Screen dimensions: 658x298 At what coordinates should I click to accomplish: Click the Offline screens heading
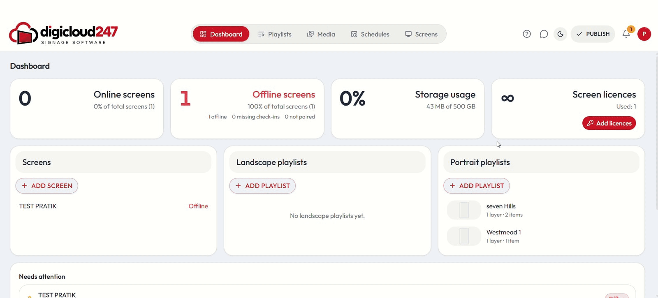284,95
